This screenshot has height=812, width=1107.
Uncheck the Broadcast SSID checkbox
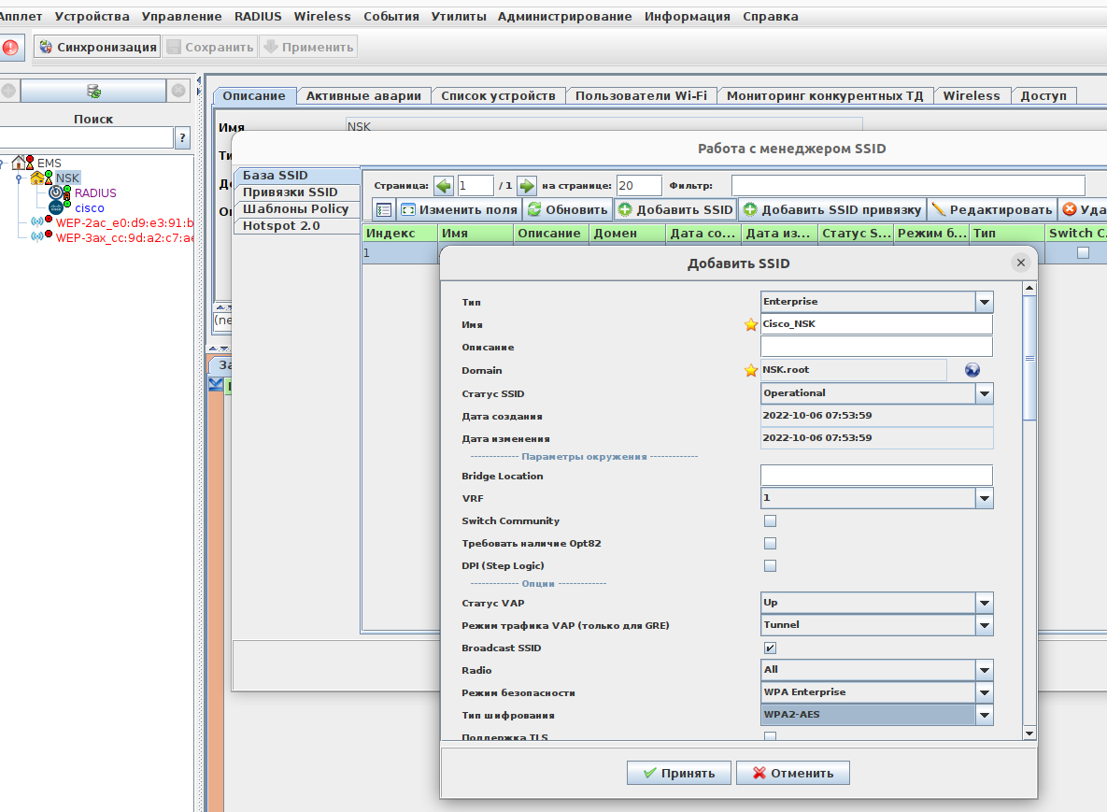coord(770,648)
